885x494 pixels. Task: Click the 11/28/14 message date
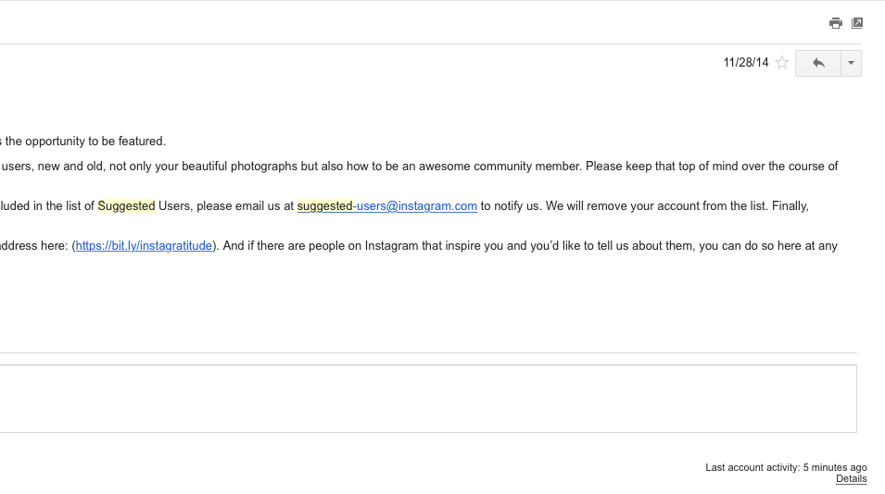point(746,63)
